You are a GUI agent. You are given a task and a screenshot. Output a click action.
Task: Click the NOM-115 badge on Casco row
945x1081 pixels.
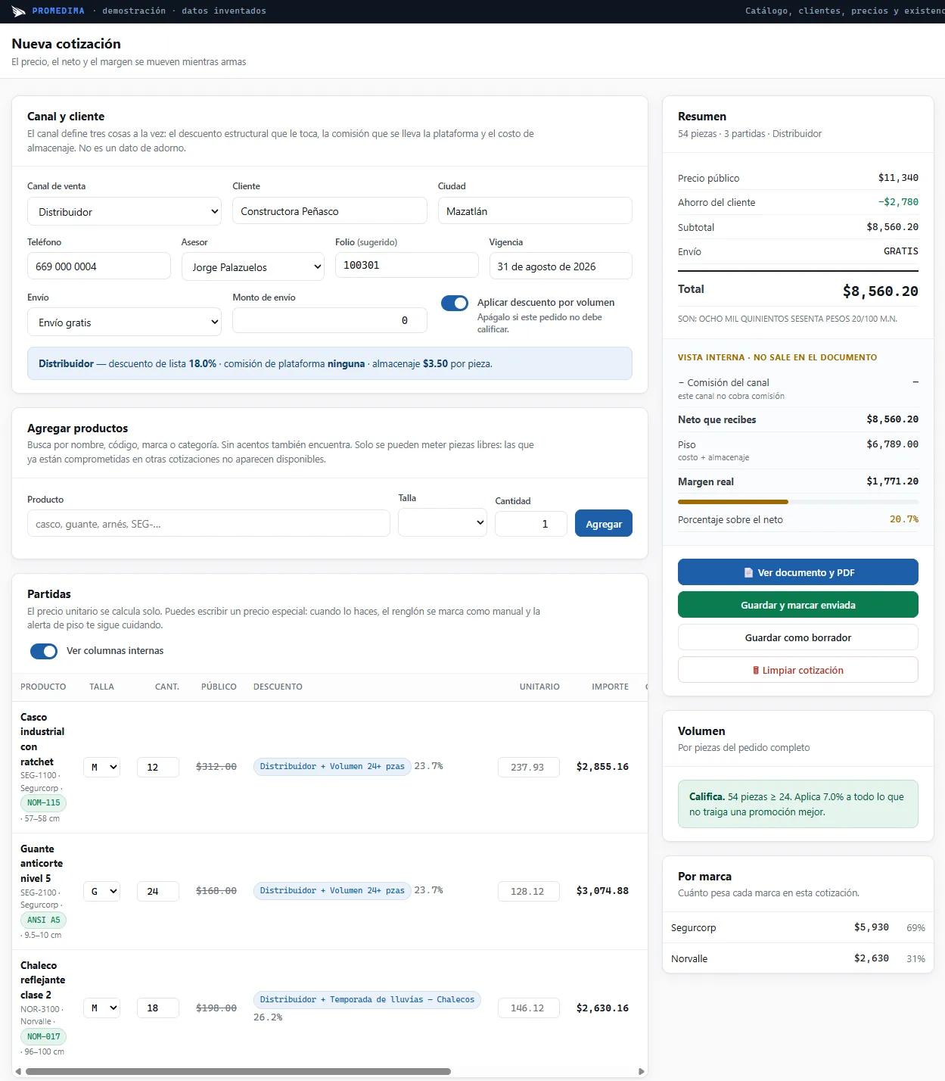pyautogui.click(x=43, y=803)
